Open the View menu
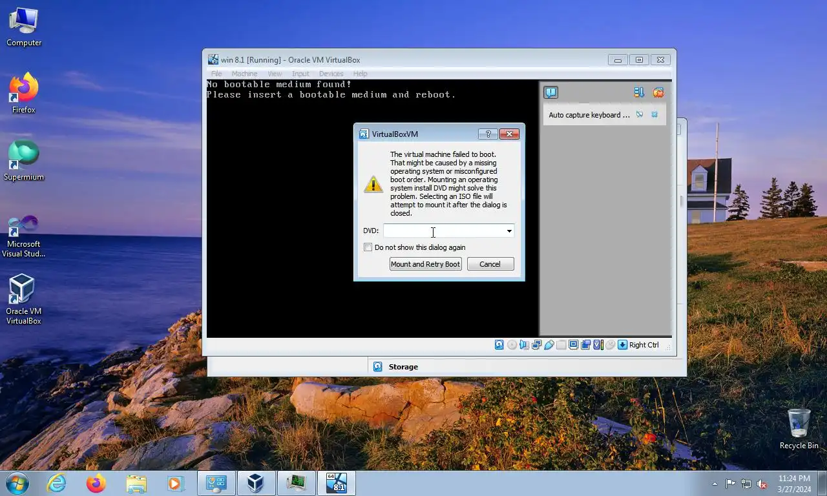Viewport: 827px width, 496px height. (x=275, y=74)
